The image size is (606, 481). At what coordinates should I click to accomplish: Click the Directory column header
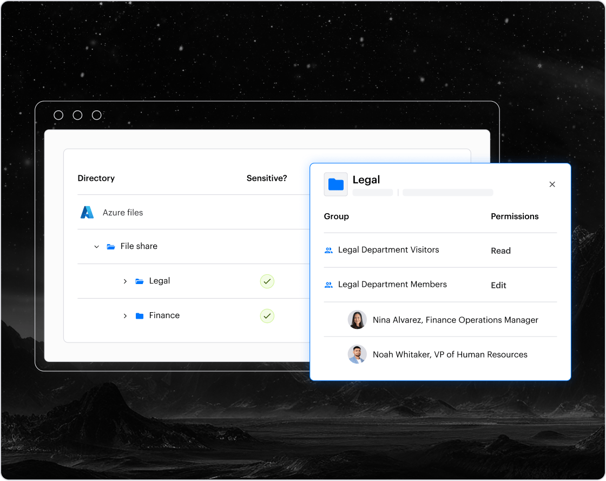pos(96,178)
